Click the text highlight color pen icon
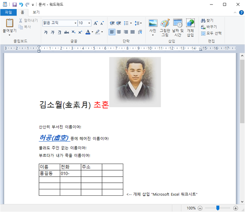The width and height of the screenshot is (245, 212). (x=98, y=32)
